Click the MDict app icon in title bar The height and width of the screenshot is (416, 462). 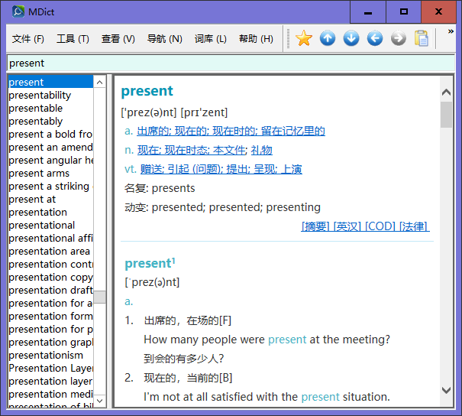coord(18,11)
